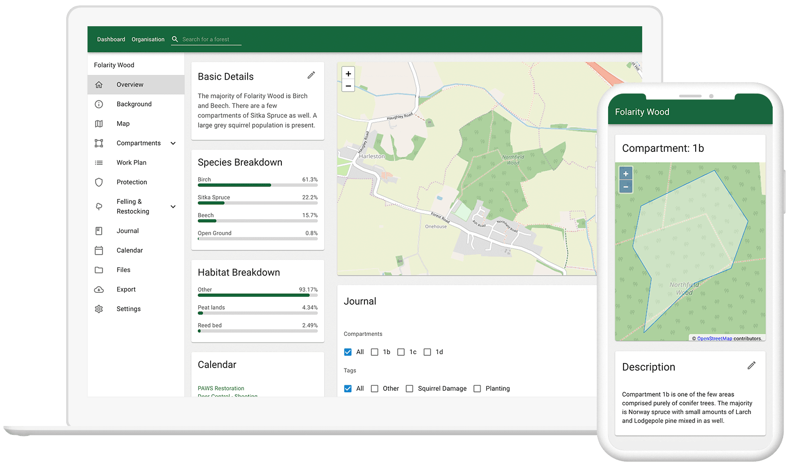Click the shield icon next to Protection

[99, 182]
